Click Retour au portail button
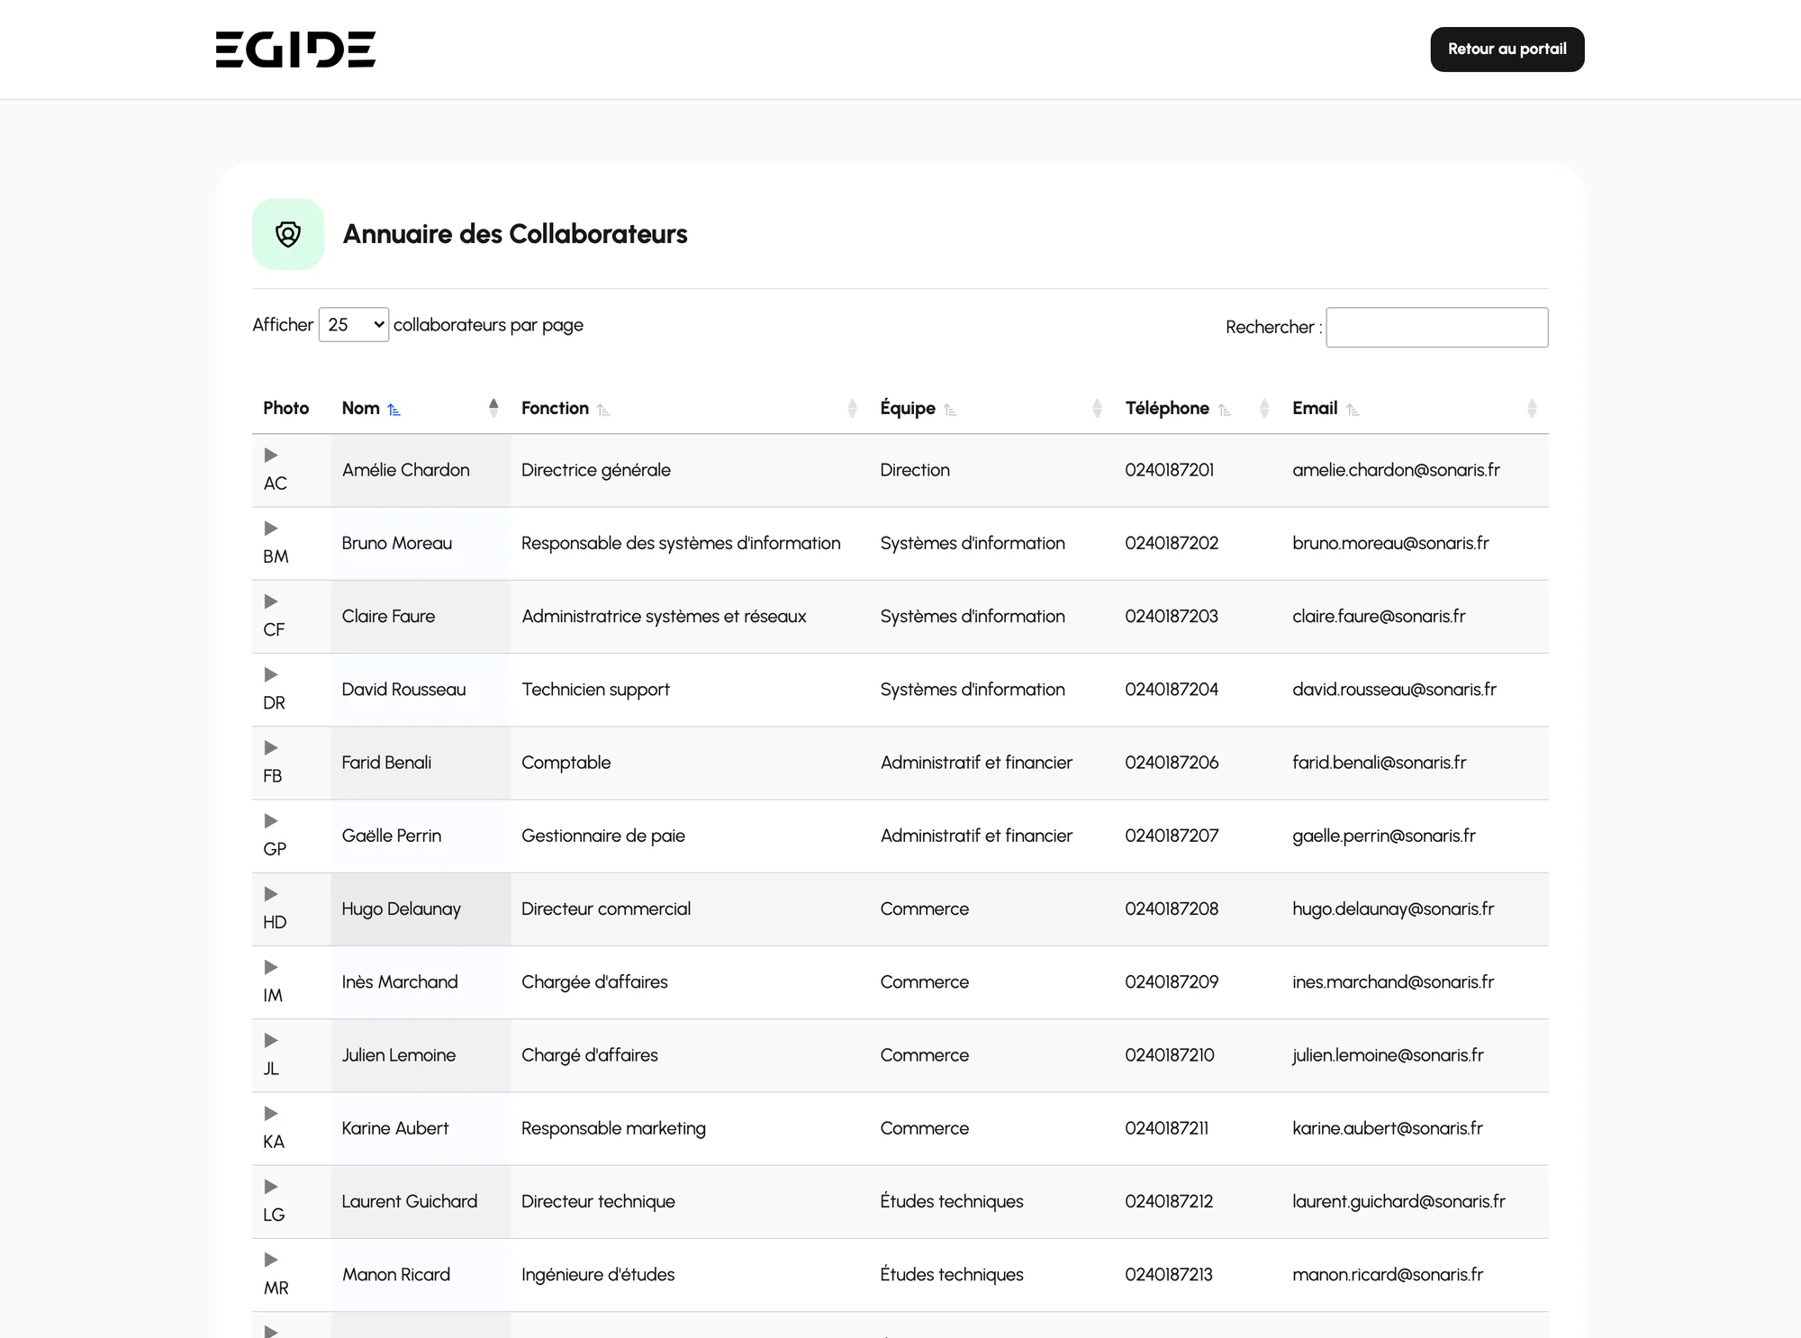This screenshot has width=1801, height=1338. click(x=1507, y=50)
